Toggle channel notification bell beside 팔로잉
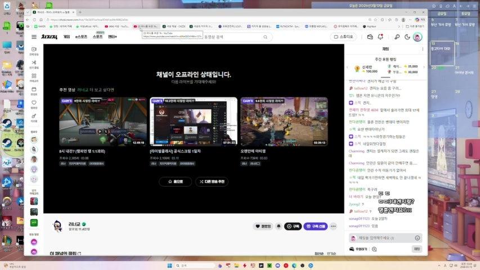 279,226
